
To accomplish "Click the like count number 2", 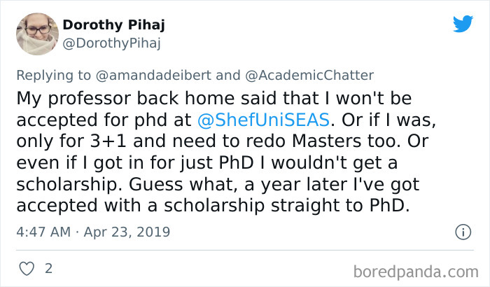I will [x=48, y=268].
